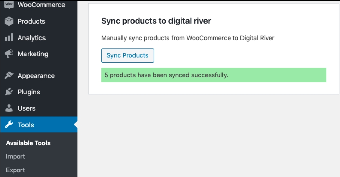This screenshot has height=177, width=340.
Task: Click the Appearance paintbrush icon
Action: (x=9, y=76)
